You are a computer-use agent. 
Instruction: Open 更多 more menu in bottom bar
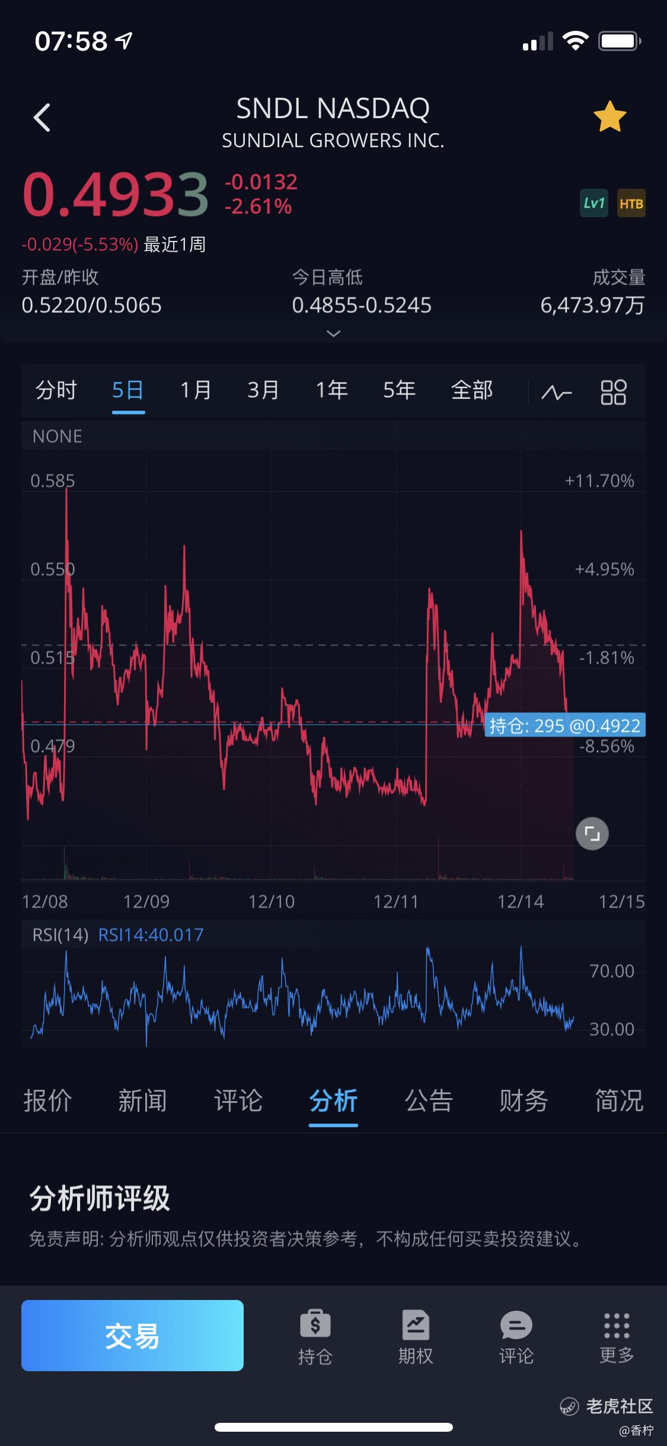click(617, 1337)
